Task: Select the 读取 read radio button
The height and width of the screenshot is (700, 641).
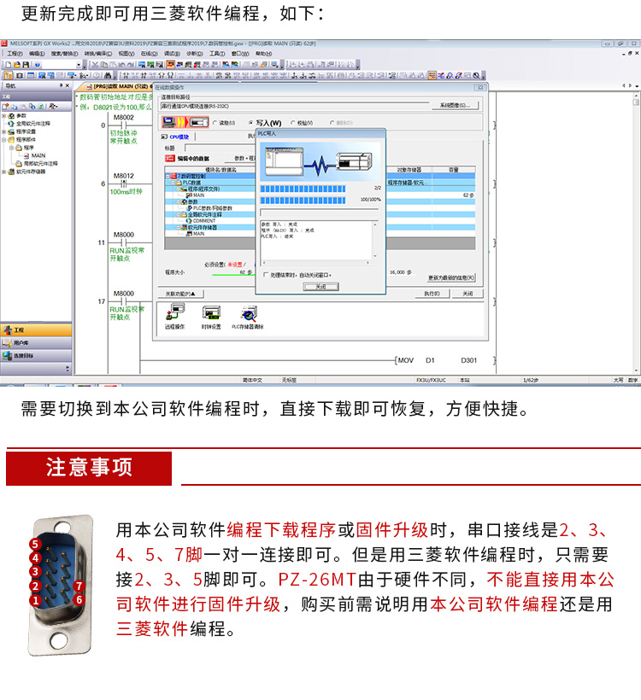Action: (x=215, y=123)
